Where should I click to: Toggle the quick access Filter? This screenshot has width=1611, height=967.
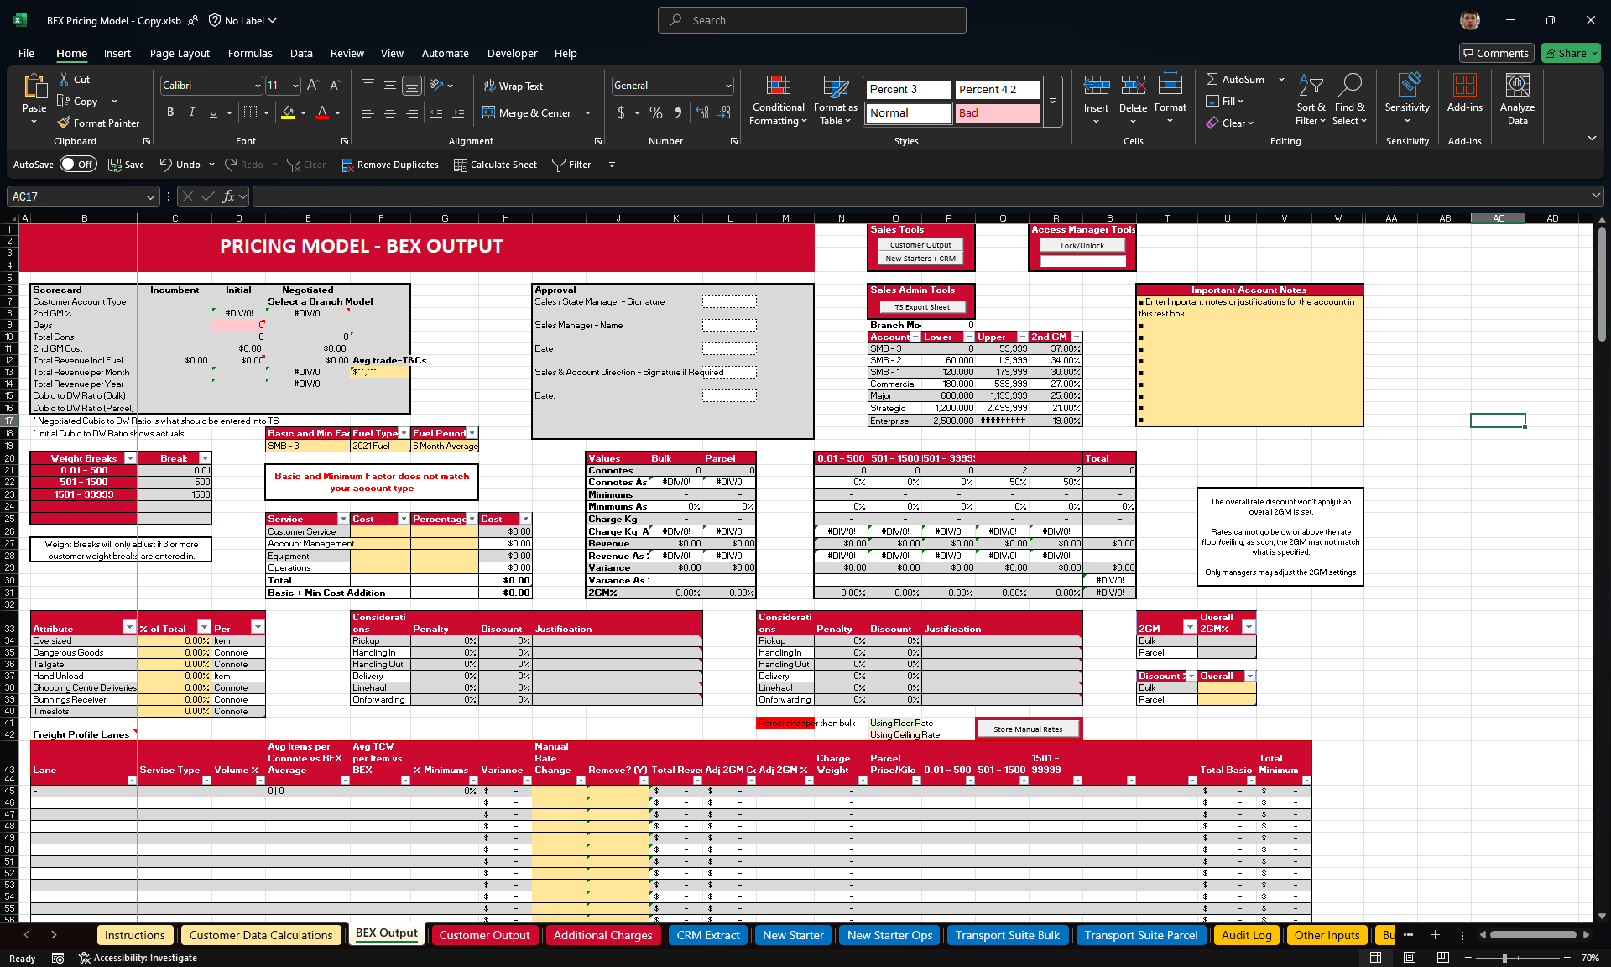[571, 165]
